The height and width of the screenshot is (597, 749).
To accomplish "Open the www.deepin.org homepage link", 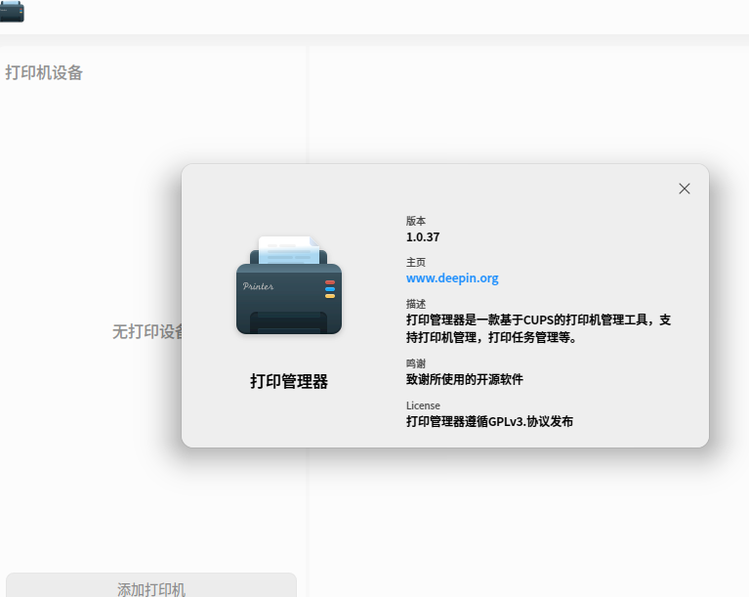I will pyautogui.click(x=452, y=278).
